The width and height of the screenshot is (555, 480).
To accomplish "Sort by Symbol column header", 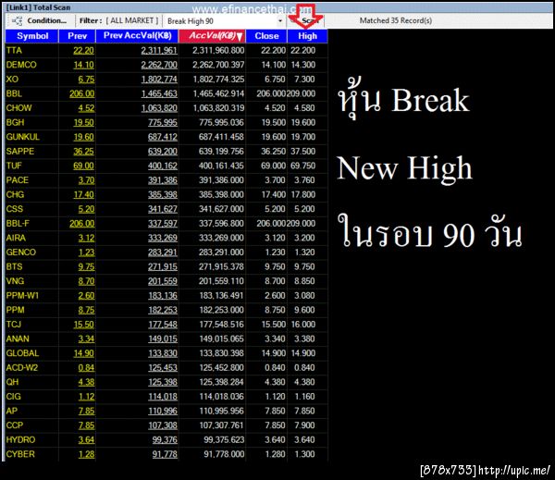I will [32, 36].
